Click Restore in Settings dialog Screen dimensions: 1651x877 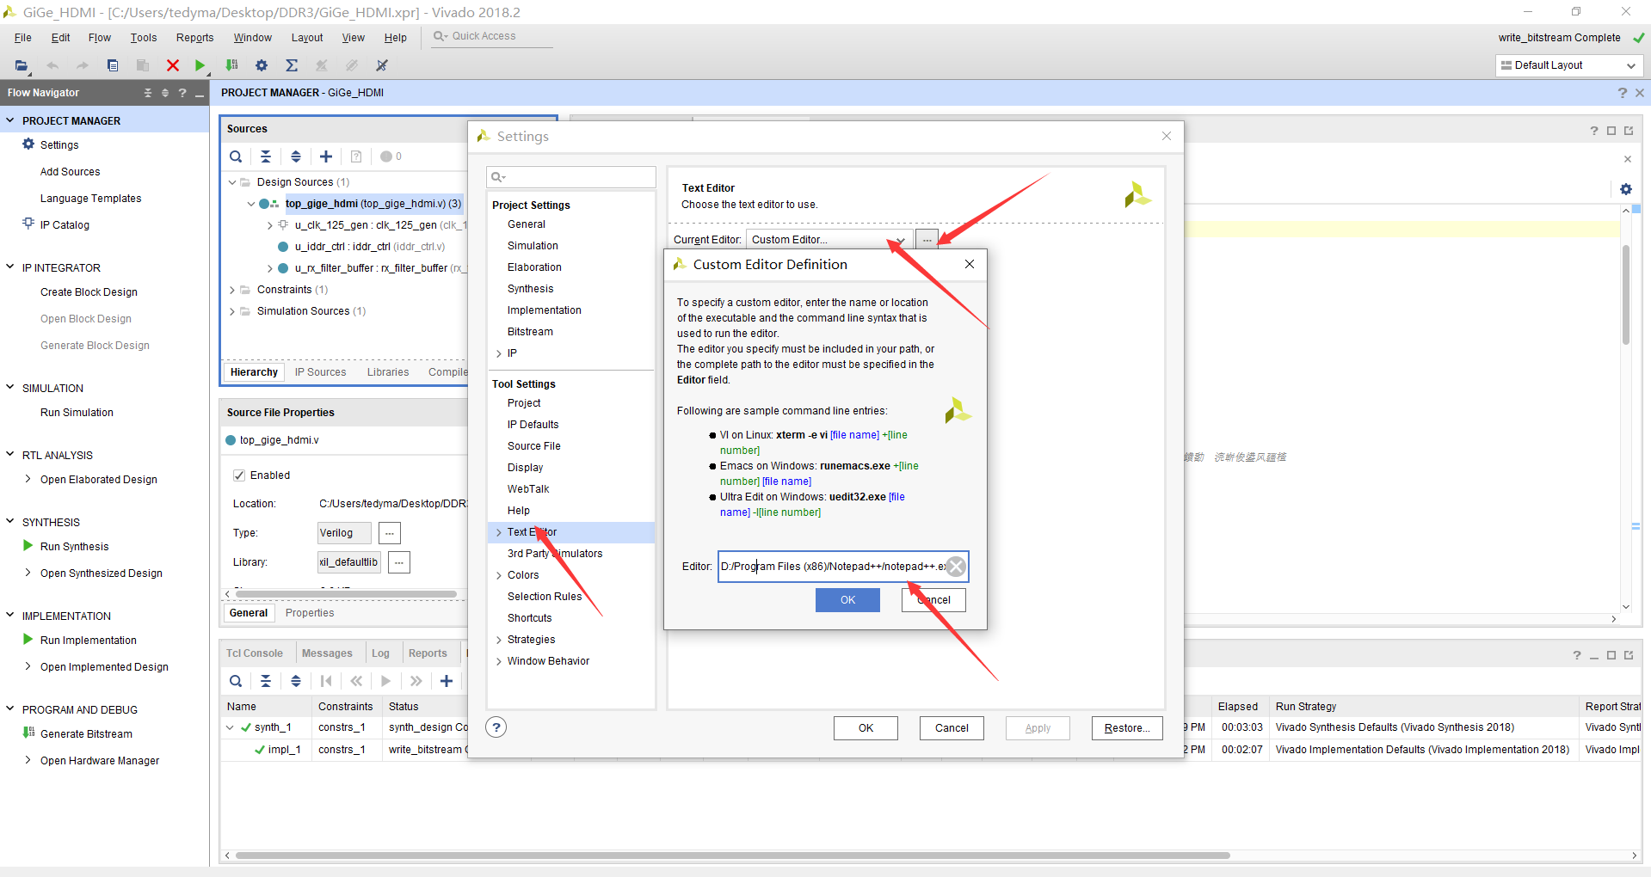tap(1127, 728)
